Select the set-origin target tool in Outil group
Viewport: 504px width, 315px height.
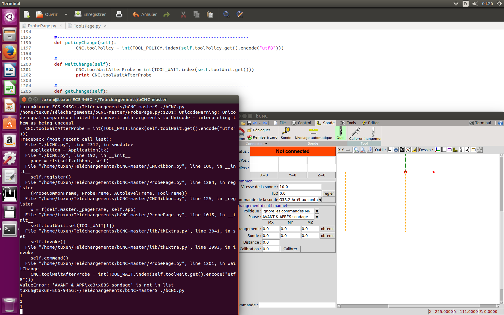(x=408, y=150)
